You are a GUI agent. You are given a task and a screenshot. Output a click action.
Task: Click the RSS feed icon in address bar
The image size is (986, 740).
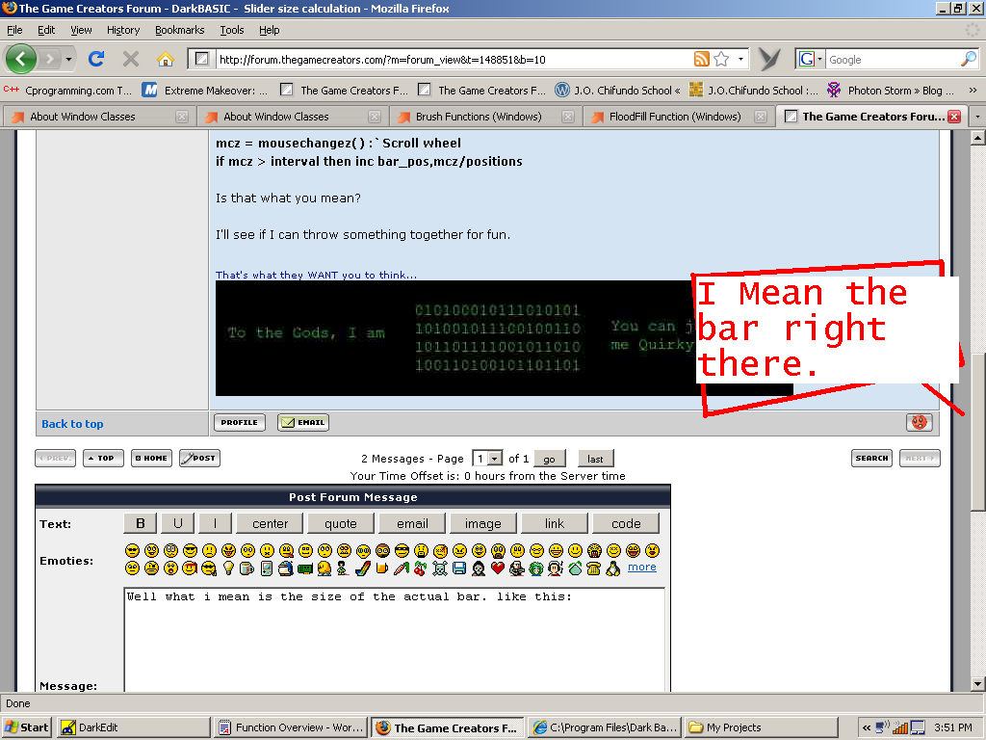(702, 59)
